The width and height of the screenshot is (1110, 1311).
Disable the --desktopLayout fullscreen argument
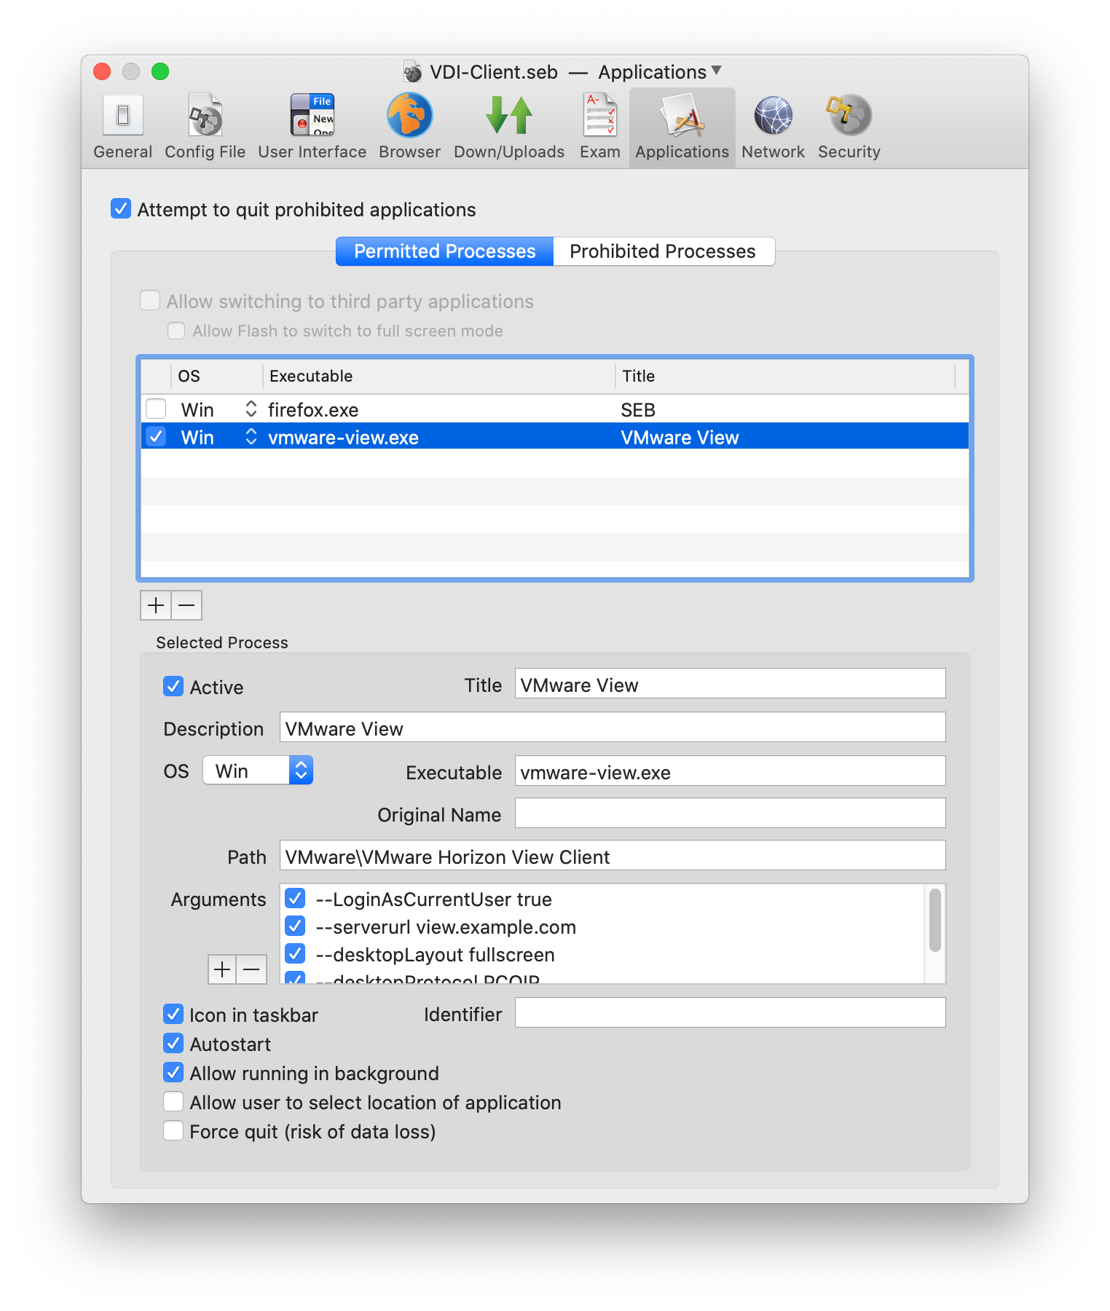(x=295, y=953)
